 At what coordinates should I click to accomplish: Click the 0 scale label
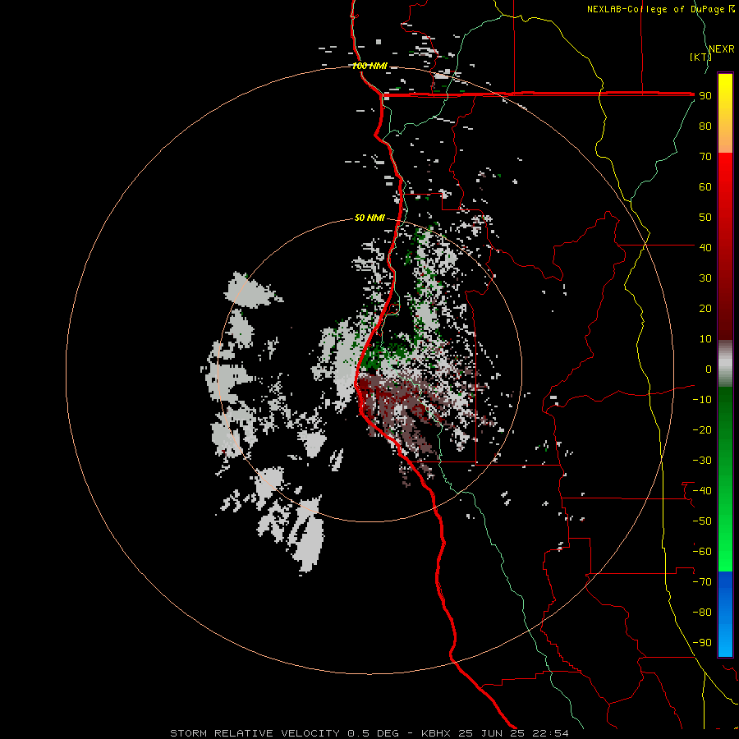709,369
